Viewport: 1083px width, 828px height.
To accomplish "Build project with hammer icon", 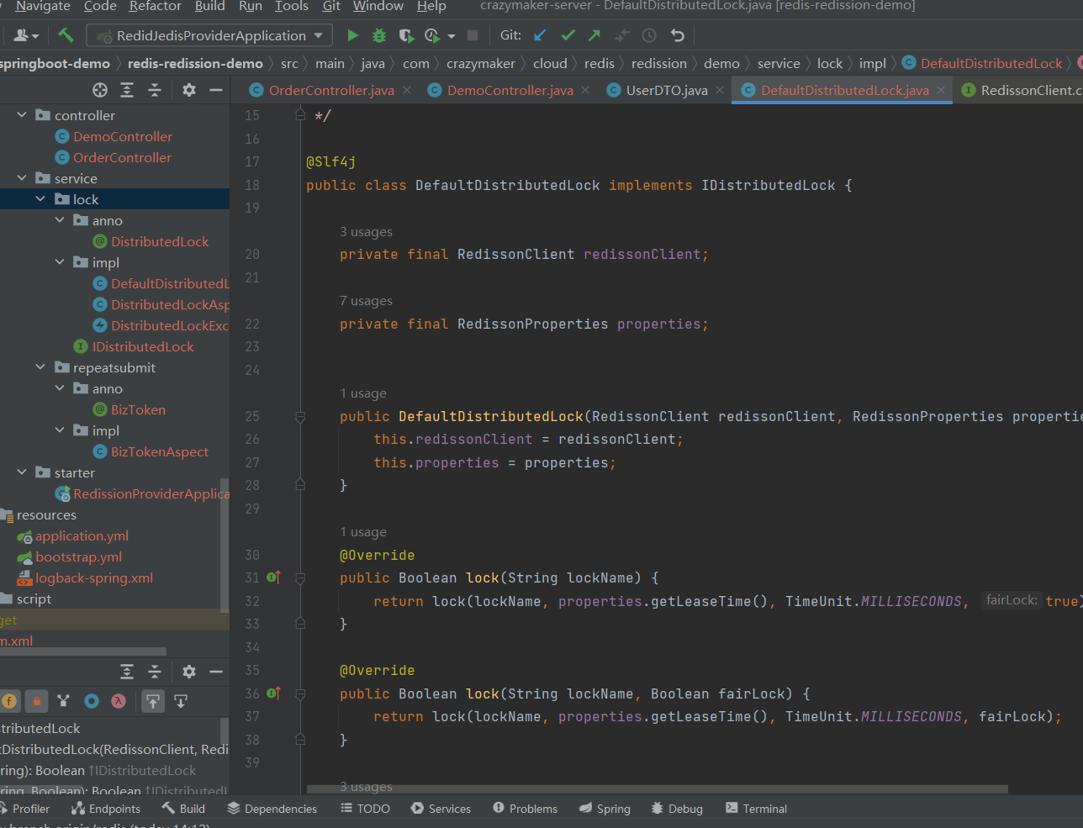I will point(66,35).
